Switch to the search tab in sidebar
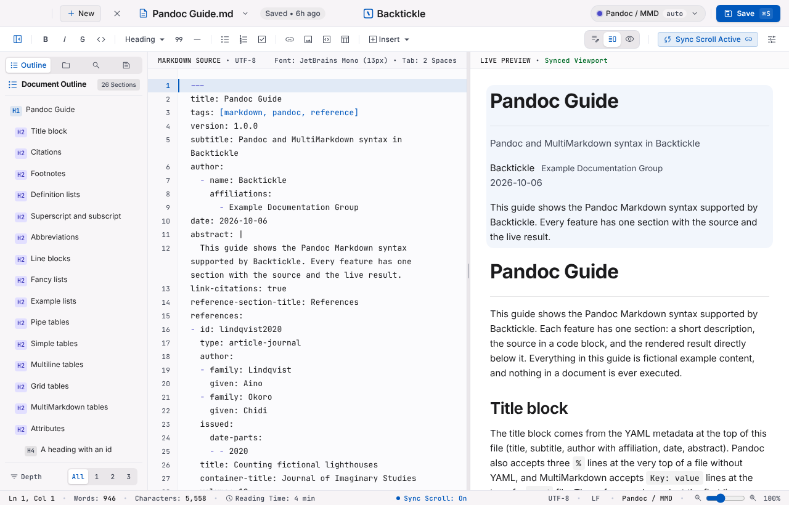Viewport: 789px width, 505px height. click(96, 65)
